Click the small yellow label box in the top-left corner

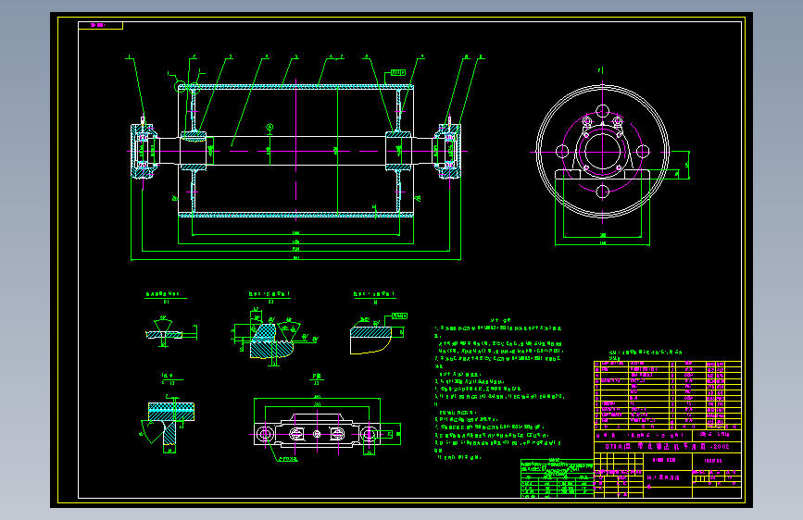click(x=100, y=25)
